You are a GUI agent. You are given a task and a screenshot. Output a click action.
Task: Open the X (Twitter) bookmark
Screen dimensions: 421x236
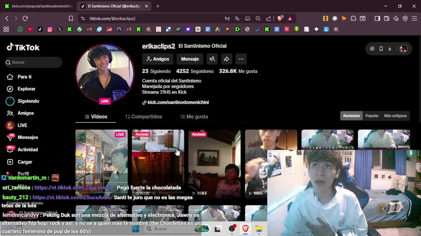pos(60,29)
